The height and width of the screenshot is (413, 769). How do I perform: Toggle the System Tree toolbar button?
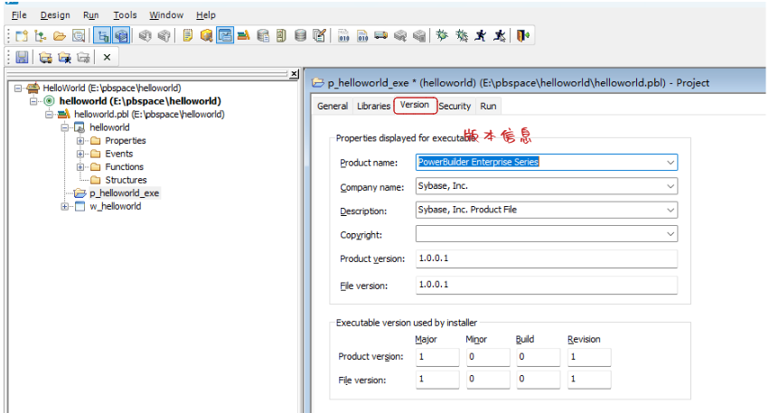[x=102, y=36]
